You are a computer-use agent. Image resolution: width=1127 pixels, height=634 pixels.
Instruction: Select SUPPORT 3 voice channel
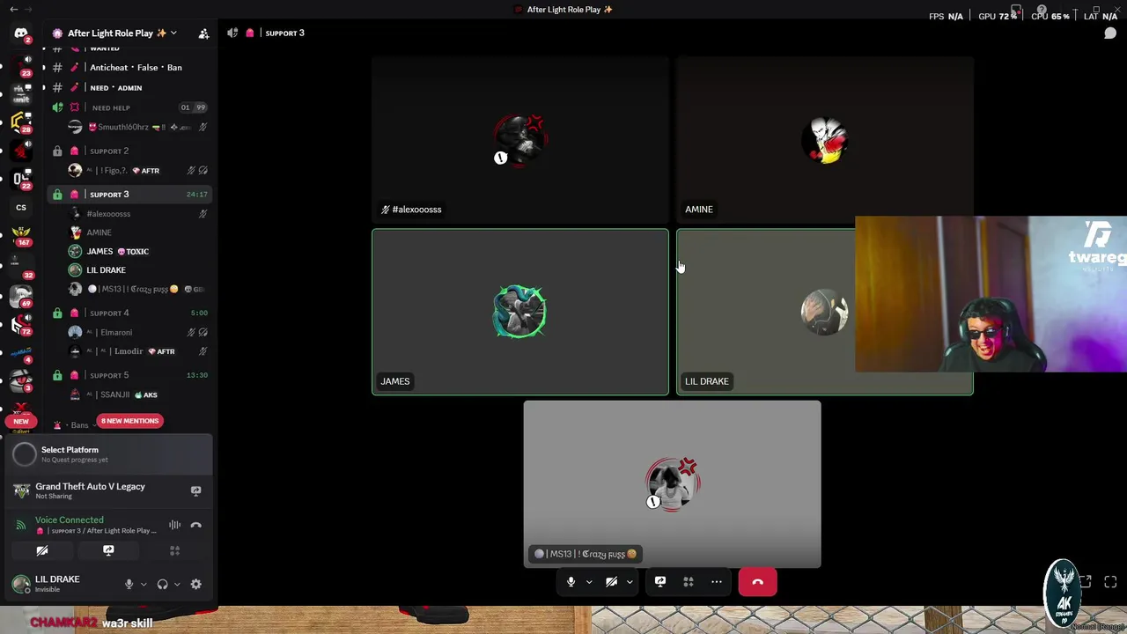point(128,194)
